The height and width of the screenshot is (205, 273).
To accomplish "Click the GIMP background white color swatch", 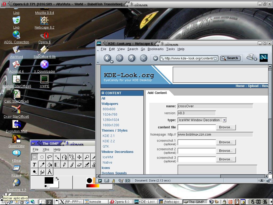I will point(56,185).
